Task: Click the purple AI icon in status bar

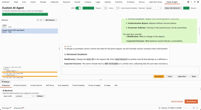Action: pos(194,108)
